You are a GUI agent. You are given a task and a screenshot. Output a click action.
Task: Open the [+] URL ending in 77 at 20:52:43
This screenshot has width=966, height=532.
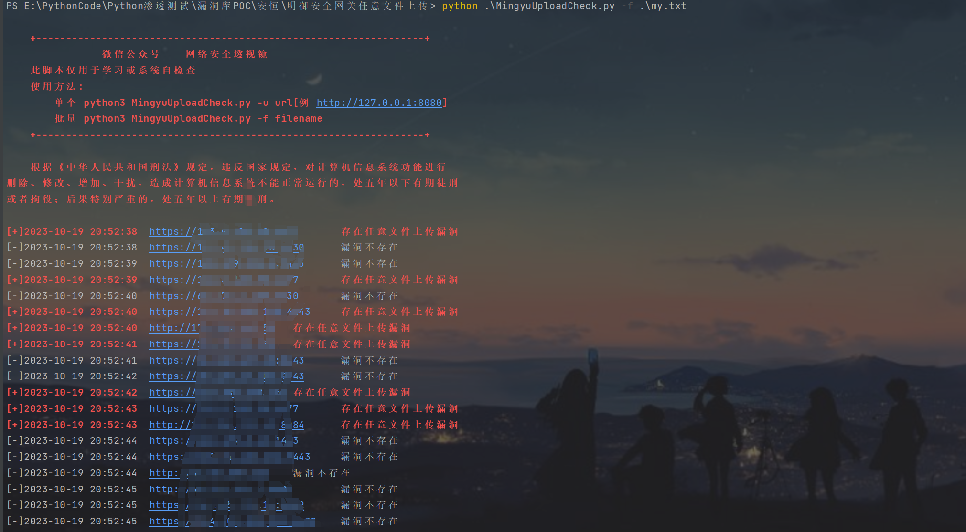coord(173,409)
